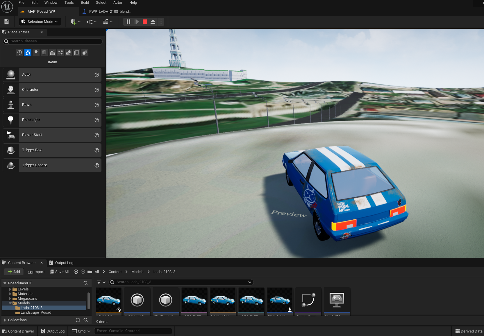This screenshot has width=484, height=336.
Task: Select the Landscape_Posad folder
Action: [x=36, y=312]
